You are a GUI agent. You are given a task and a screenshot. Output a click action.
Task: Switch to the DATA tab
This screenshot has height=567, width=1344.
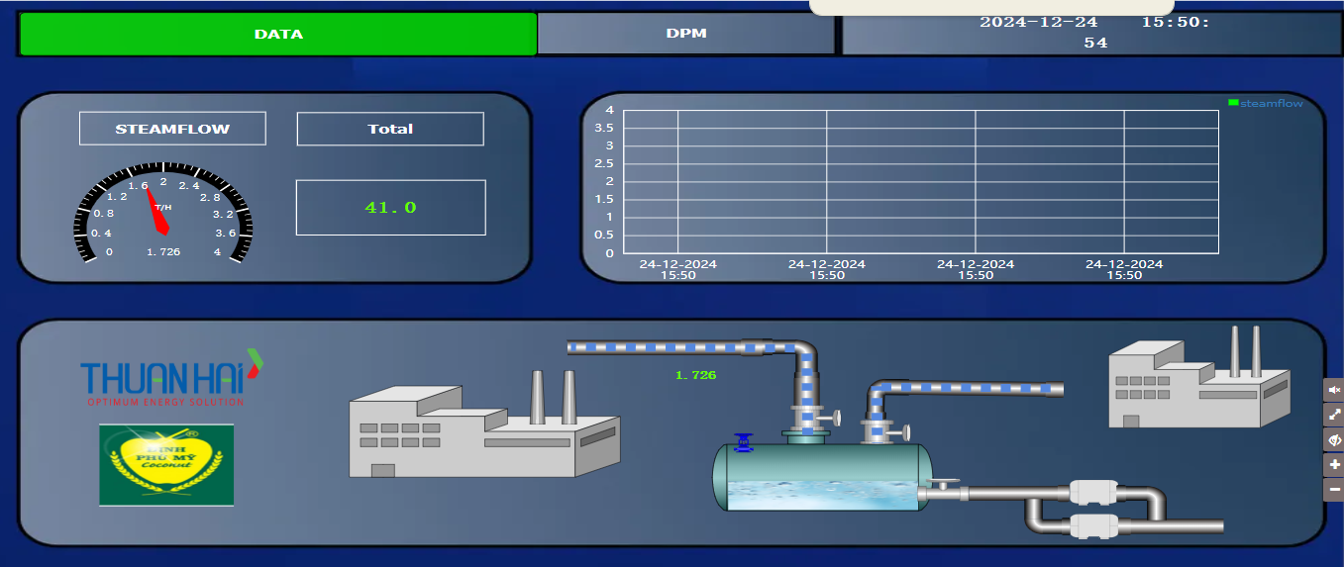tap(278, 34)
